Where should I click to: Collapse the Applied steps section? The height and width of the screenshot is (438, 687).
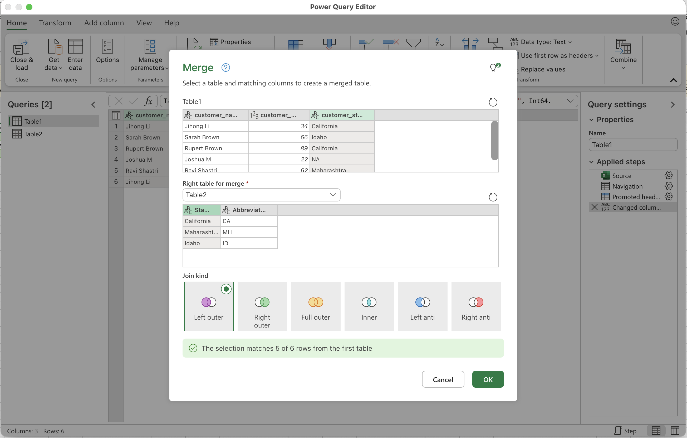pos(591,162)
